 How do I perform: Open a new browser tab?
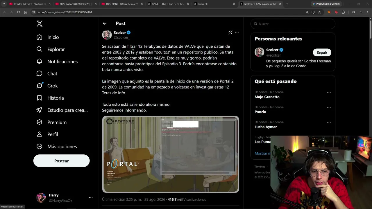287,4
